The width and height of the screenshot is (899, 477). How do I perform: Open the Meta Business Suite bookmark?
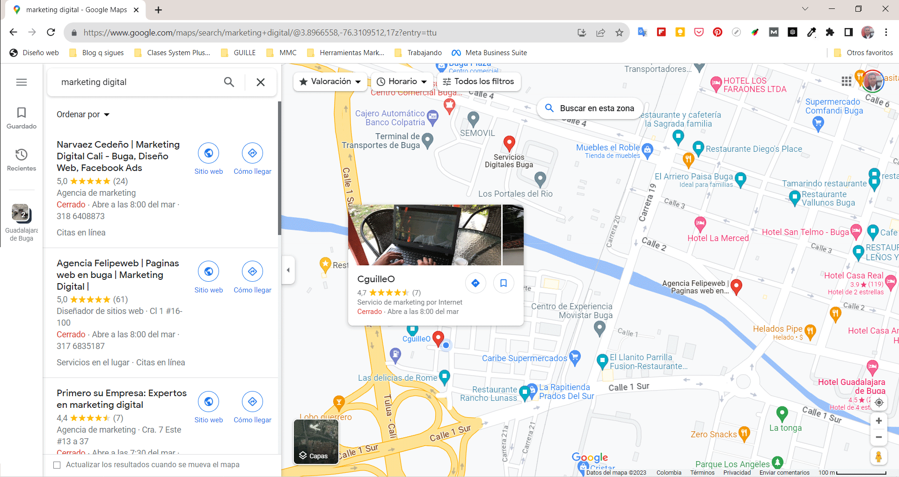[489, 53]
